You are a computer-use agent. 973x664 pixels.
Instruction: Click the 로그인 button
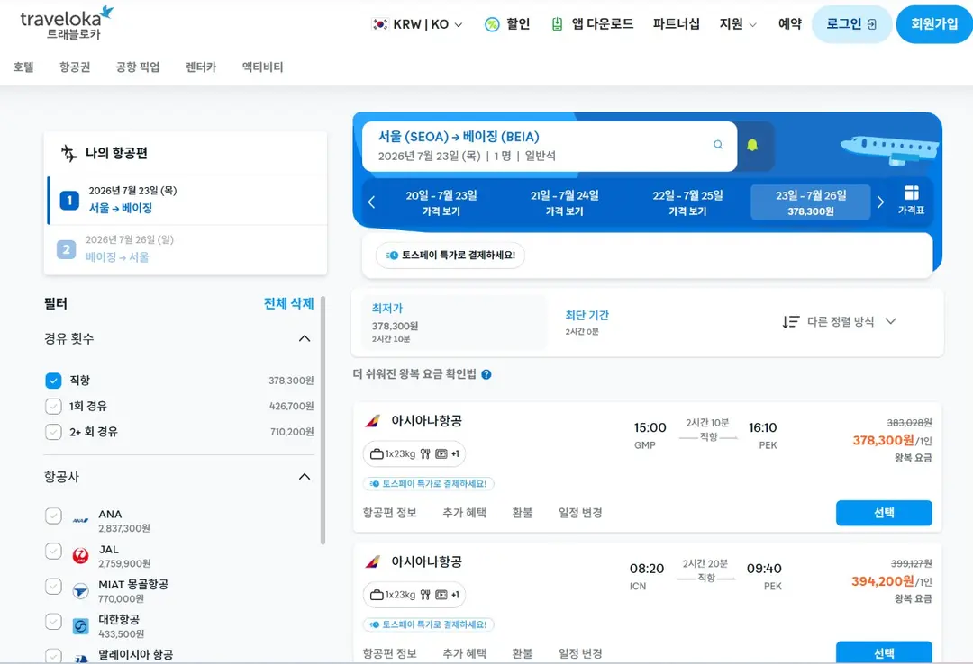(851, 24)
